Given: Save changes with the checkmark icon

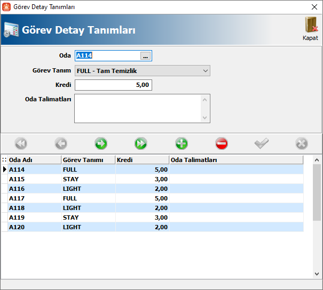Looking at the screenshot, I should (x=262, y=143).
